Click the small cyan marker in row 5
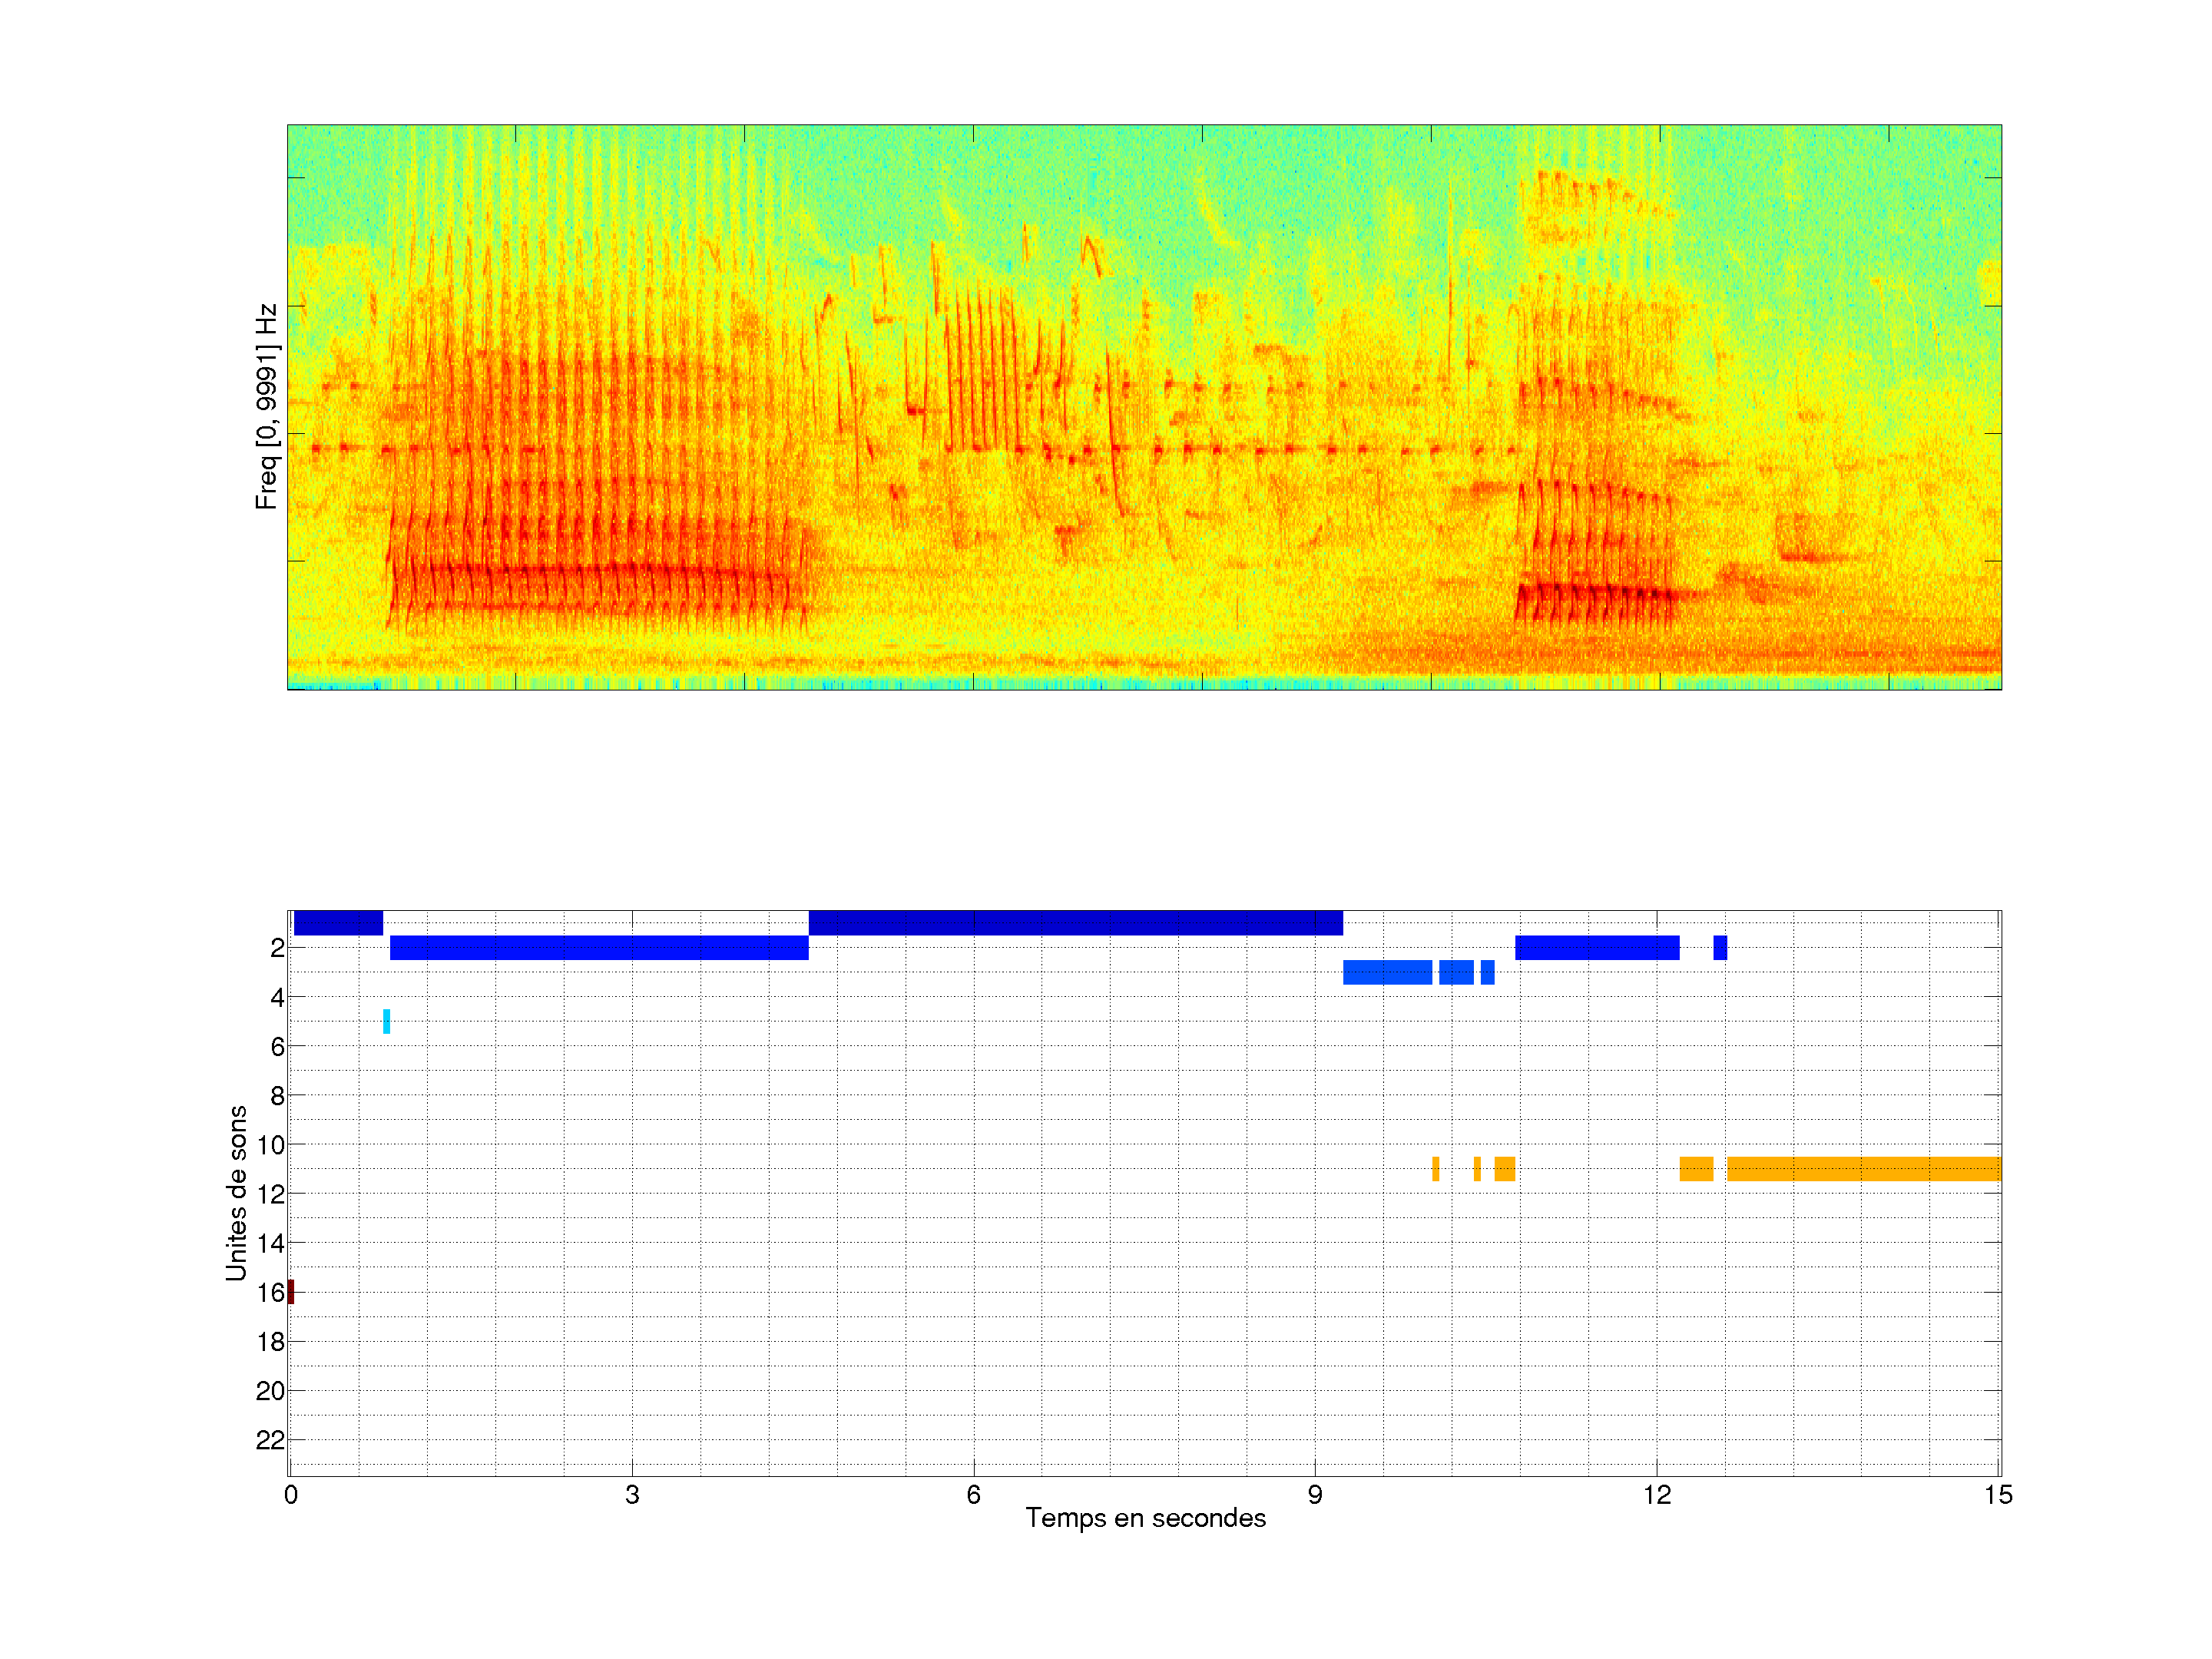The image size is (2212, 1659). tap(387, 1021)
